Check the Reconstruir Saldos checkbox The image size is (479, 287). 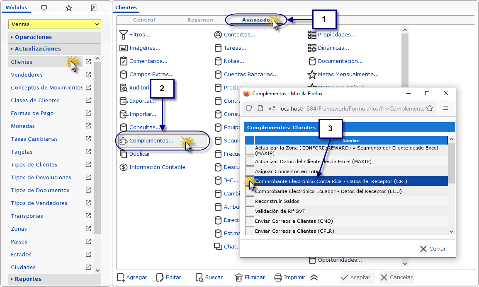point(249,201)
